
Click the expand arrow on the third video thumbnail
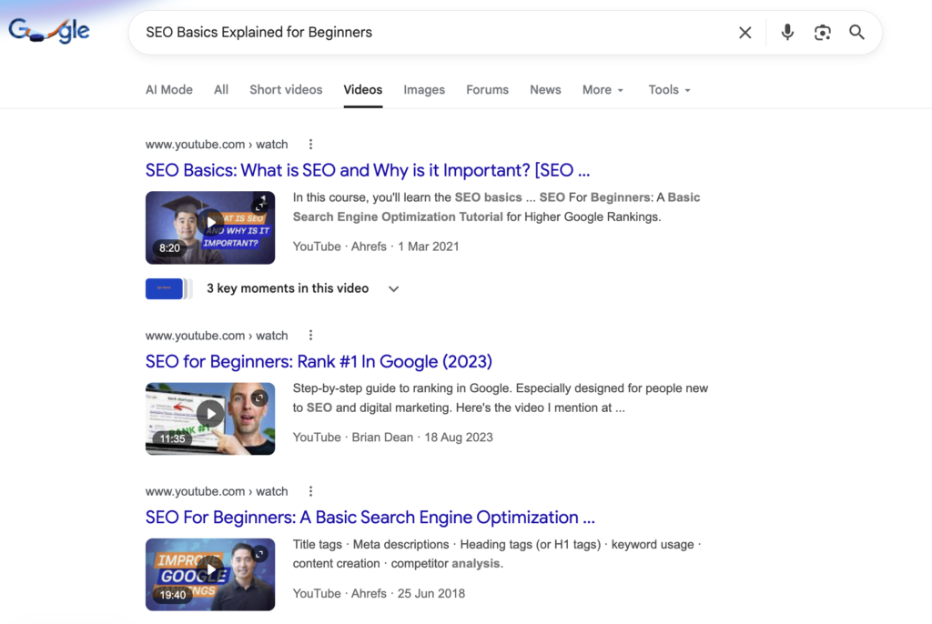261,553
